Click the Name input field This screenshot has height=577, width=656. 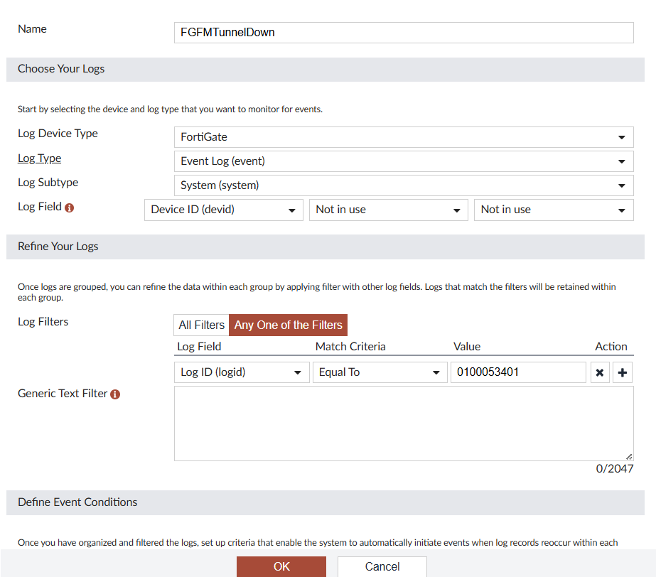(x=404, y=33)
